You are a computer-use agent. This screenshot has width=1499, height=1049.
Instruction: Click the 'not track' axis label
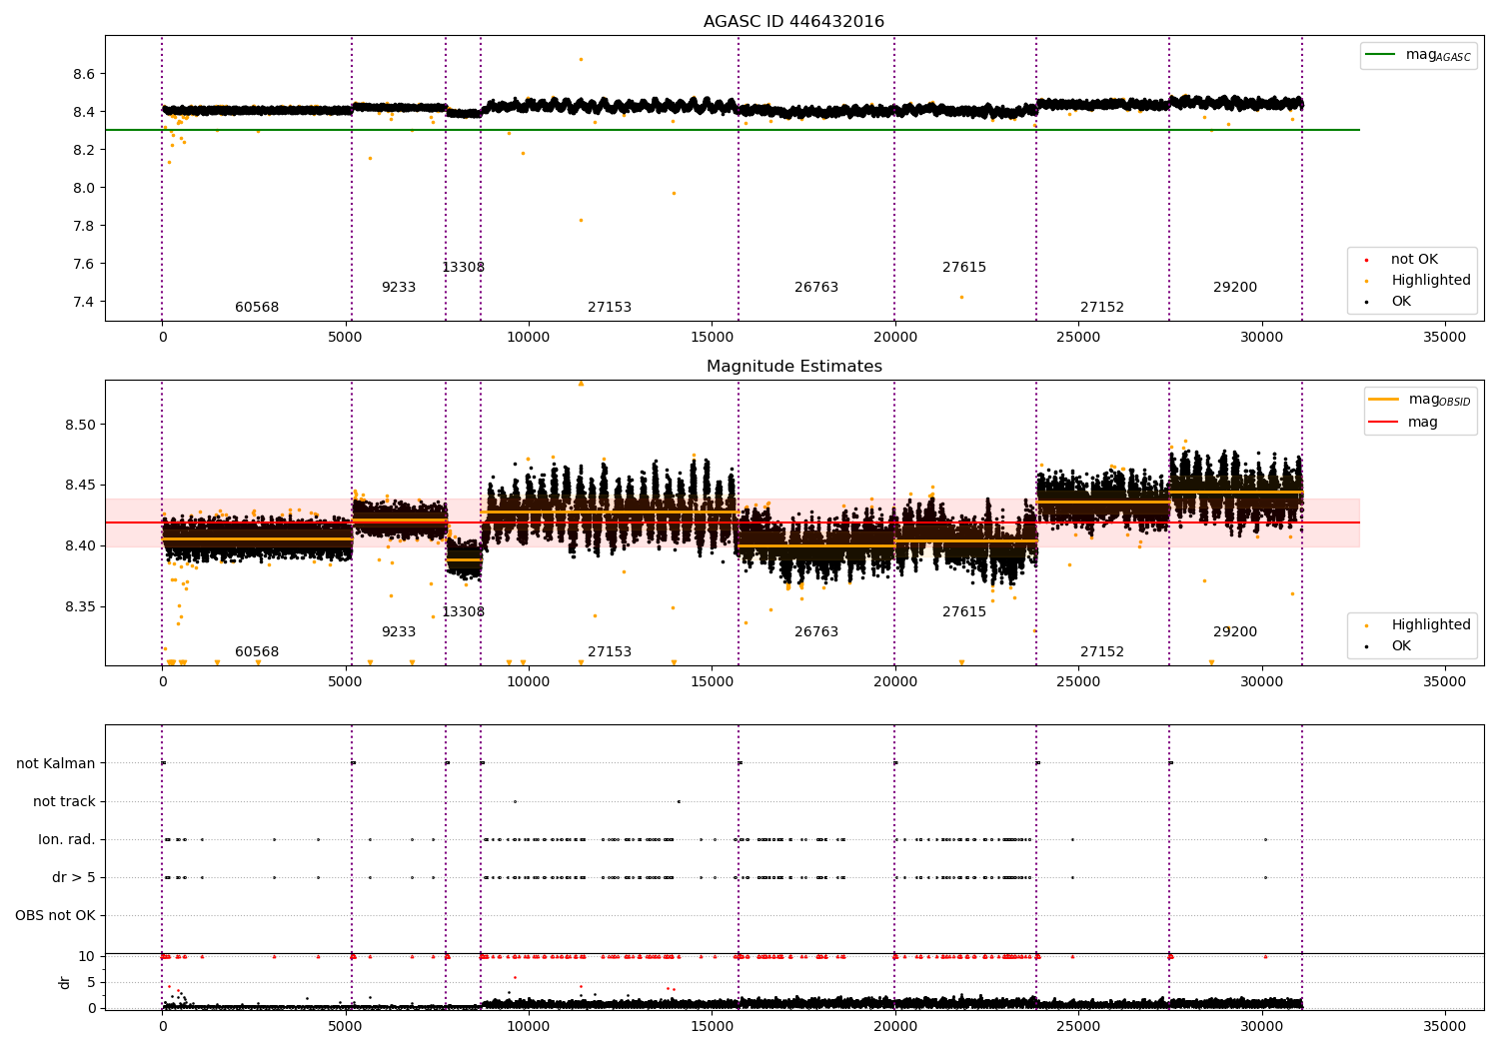pyautogui.click(x=64, y=802)
